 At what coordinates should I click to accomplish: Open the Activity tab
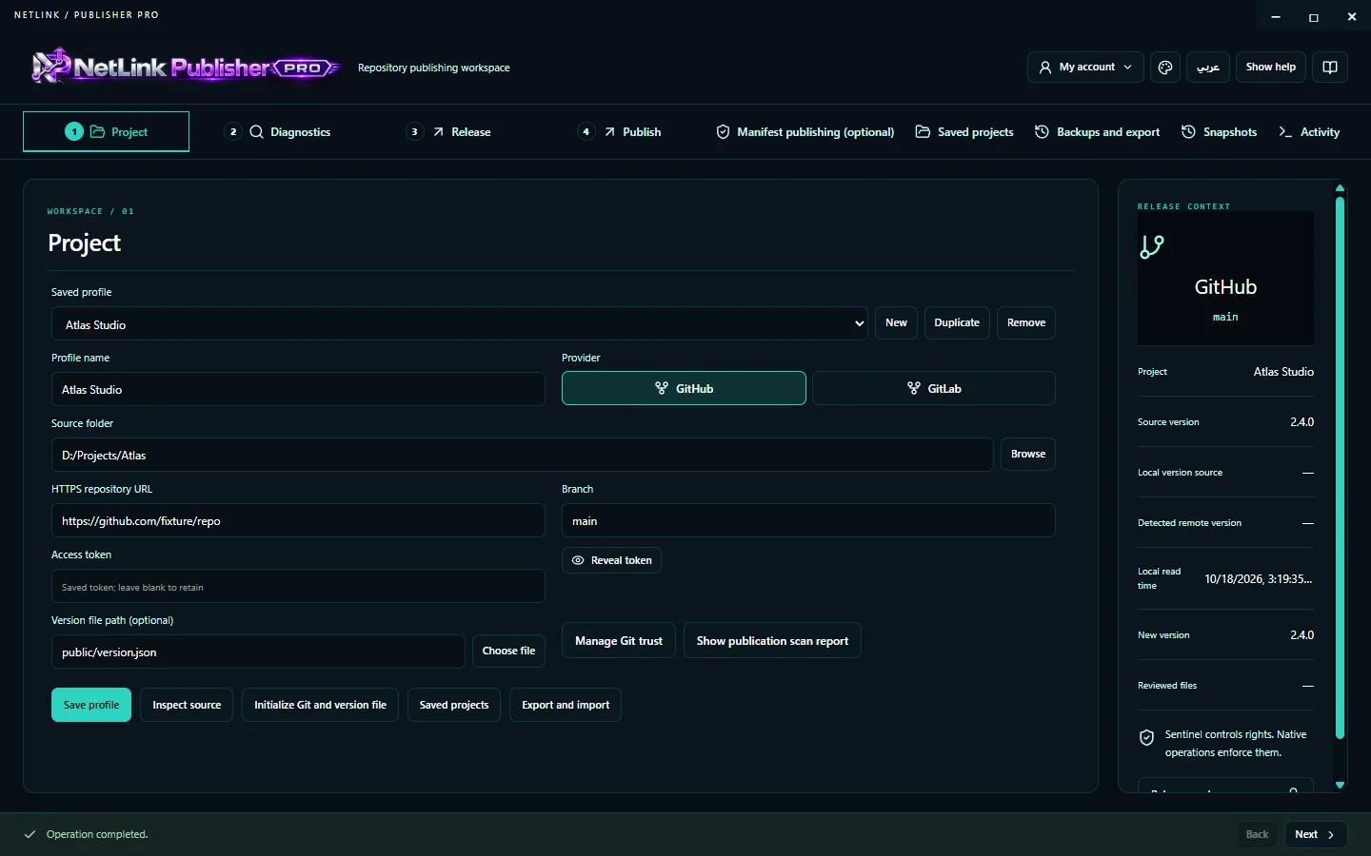click(x=1309, y=132)
